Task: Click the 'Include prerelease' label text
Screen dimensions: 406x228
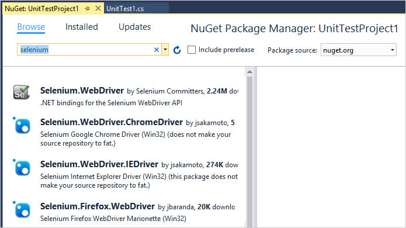Action: (226, 50)
